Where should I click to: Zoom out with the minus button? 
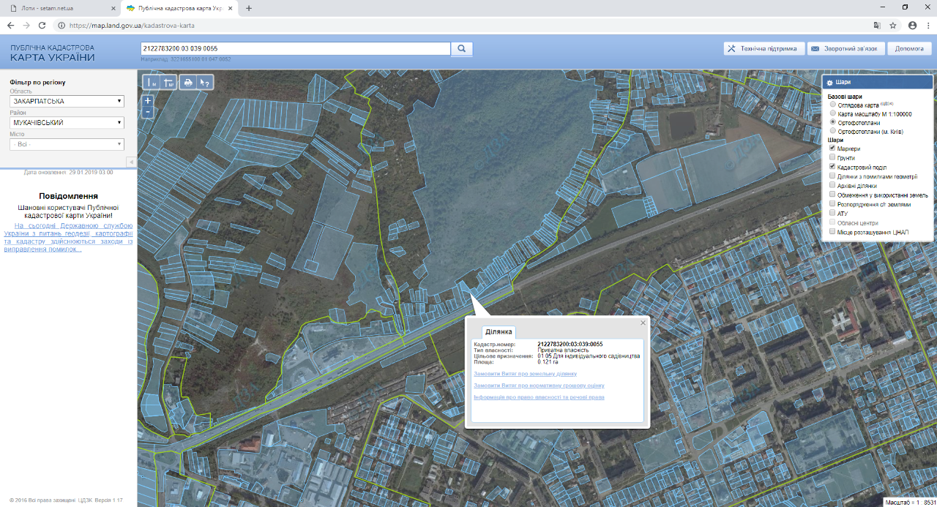tap(148, 113)
